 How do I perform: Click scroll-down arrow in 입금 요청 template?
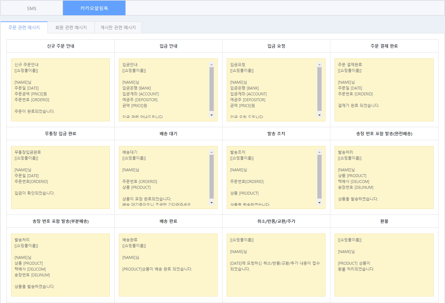pos(319,115)
